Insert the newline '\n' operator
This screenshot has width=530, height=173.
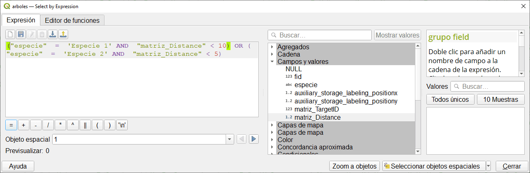pyautogui.click(x=122, y=125)
